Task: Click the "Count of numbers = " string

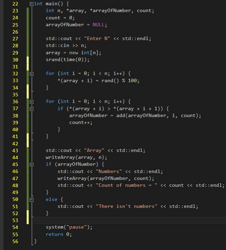Action: click(x=127, y=185)
